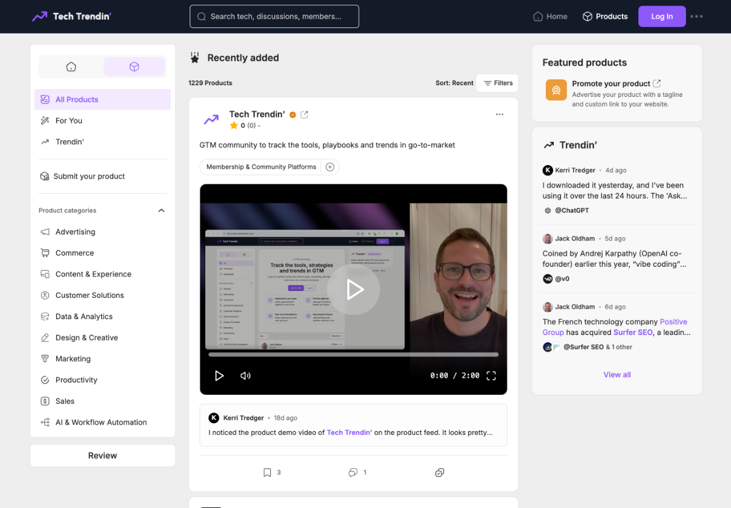Switch to the products cube sidebar toggle

[134, 67]
